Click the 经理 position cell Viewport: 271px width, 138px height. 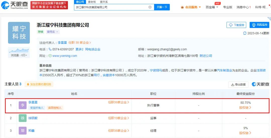[153, 130]
